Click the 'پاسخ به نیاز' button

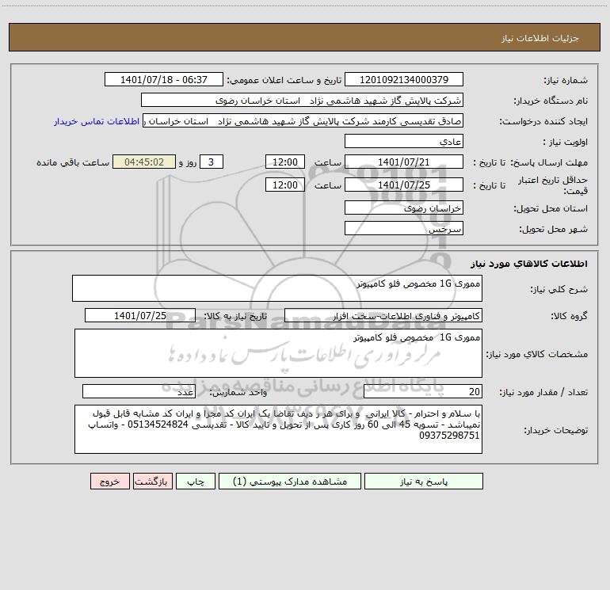click(423, 482)
